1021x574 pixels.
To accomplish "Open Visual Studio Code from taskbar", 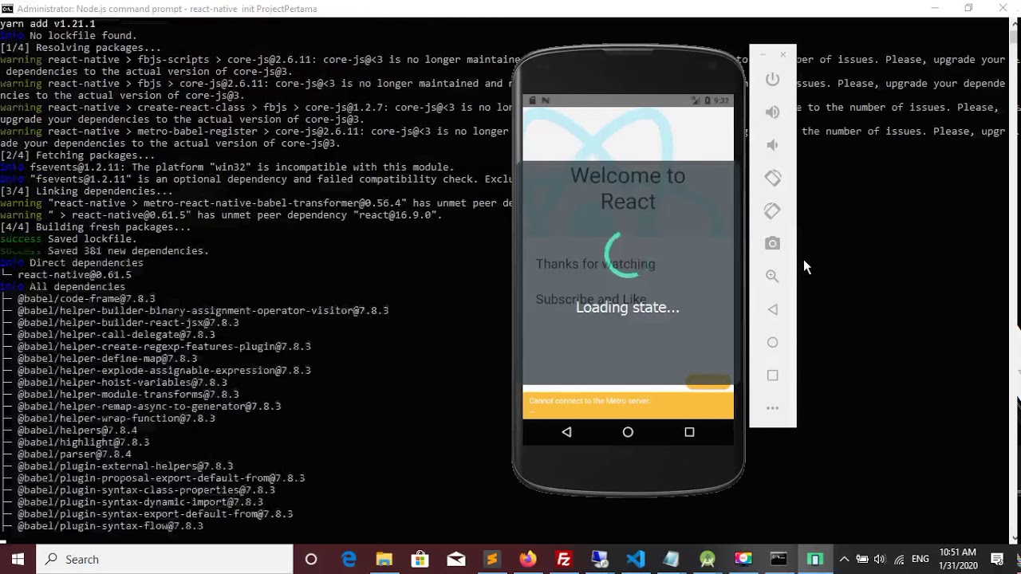I will pyautogui.click(x=636, y=559).
